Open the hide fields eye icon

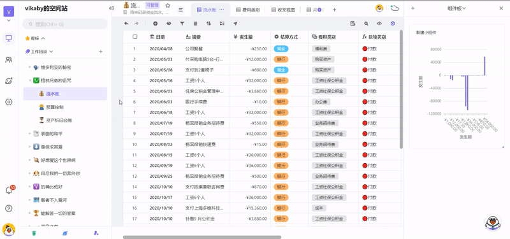coord(169,24)
